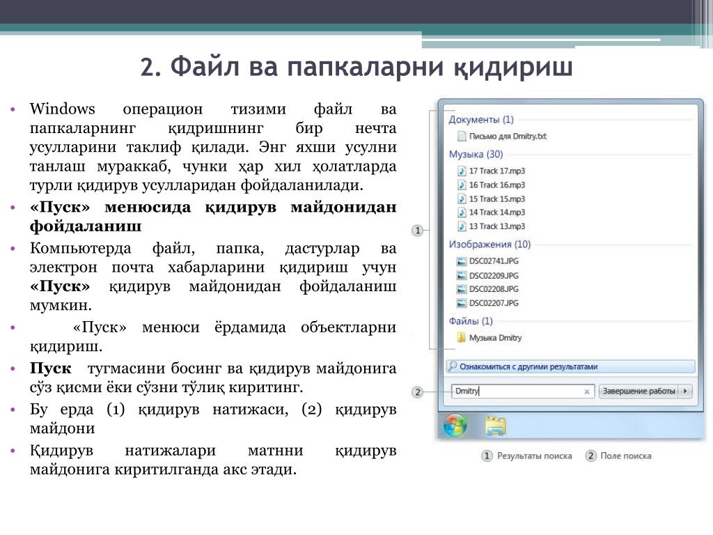713x535 pixels.
Task: Click the folder icon of Музыка Dmitry
Action: click(x=461, y=338)
